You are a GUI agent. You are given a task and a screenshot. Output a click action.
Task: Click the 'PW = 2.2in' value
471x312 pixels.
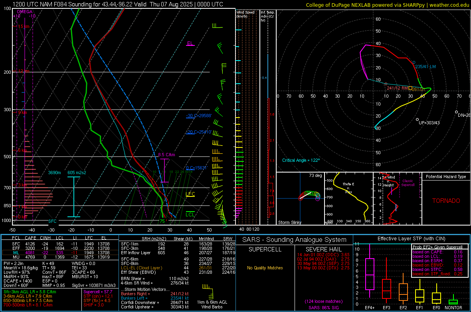[14, 263]
